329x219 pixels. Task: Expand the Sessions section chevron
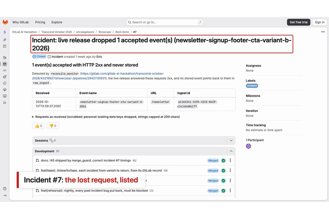231,141
